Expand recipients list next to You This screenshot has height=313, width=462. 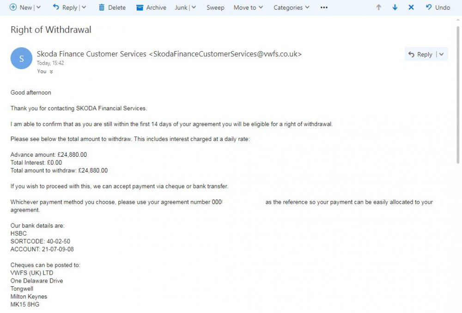tap(51, 71)
